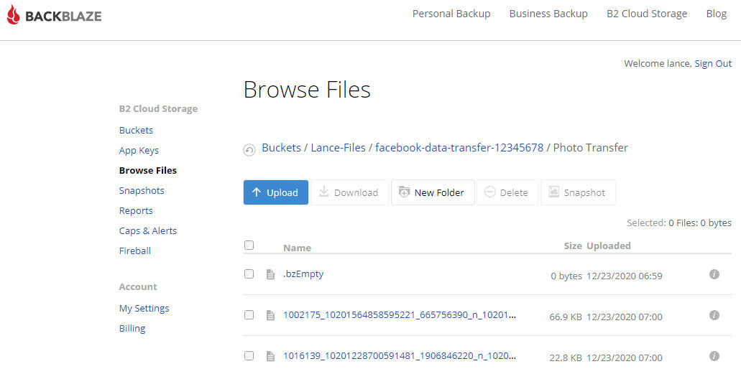The image size is (741, 374).
Task: Open info icon for 22.8 KB file
Action: [x=714, y=355]
